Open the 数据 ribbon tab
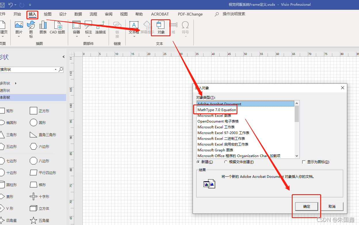 78,14
